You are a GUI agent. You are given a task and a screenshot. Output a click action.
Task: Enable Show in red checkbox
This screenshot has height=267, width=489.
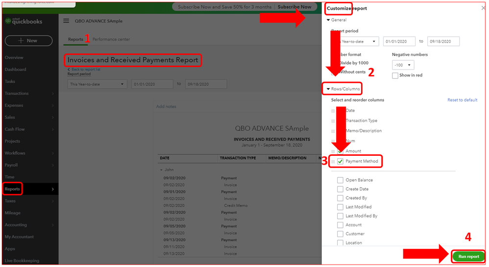click(x=395, y=75)
